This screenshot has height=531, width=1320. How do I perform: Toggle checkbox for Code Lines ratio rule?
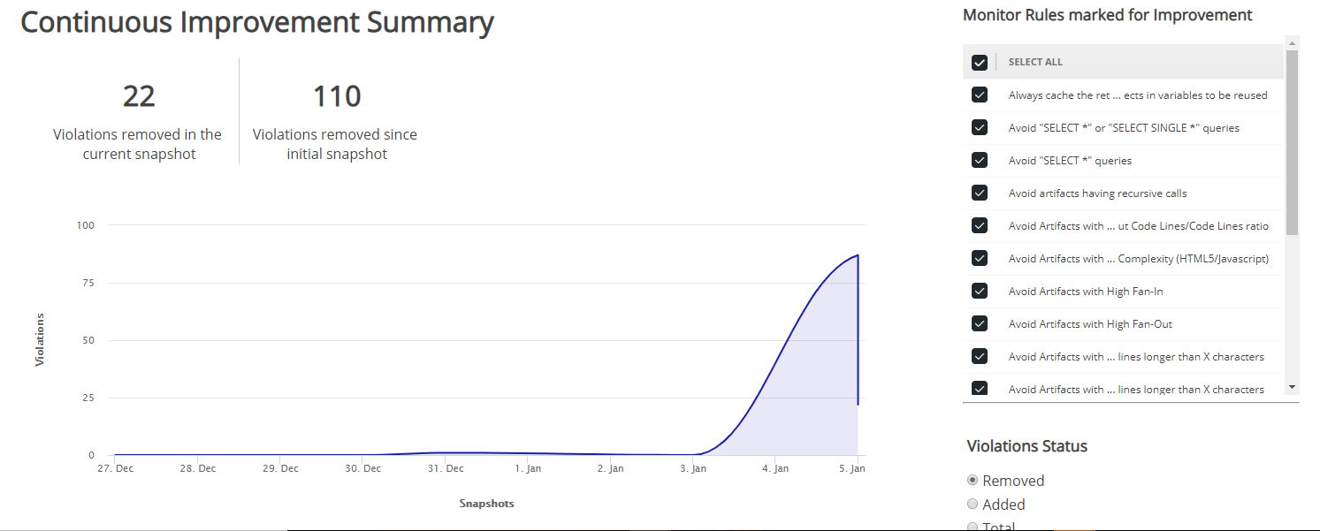click(x=979, y=225)
